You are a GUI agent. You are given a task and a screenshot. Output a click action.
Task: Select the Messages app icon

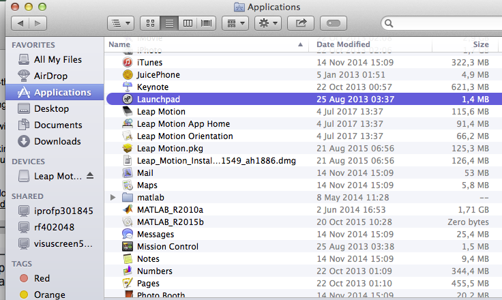point(128,234)
